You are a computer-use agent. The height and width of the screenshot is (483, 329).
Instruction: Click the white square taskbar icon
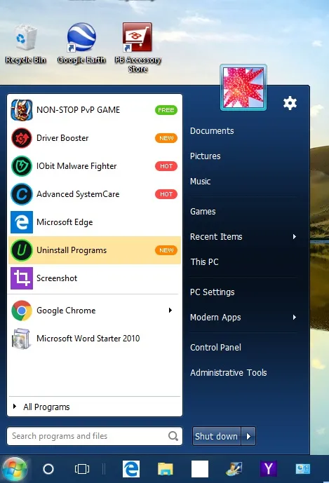point(200,469)
